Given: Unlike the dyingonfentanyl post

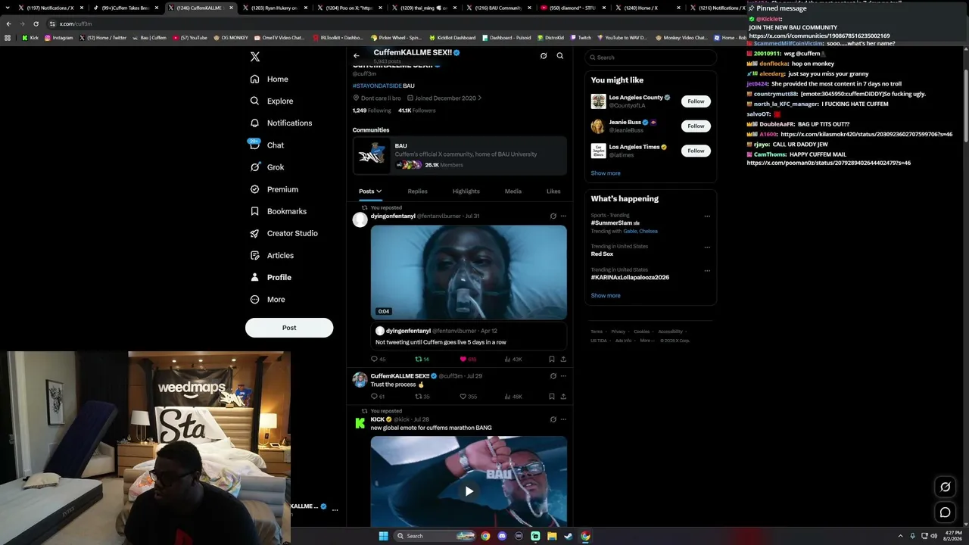Looking at the screenshot, I should [468, 359].
